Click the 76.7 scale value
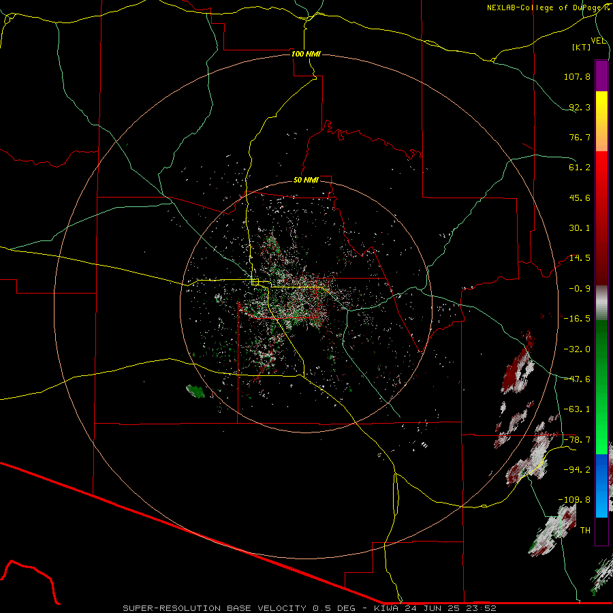Viewport: 613px width, 613px height. point(580,137)
